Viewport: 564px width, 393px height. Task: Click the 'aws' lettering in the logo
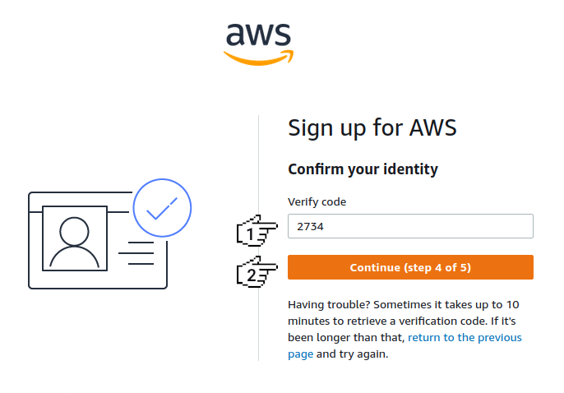[x=258, y=35]
